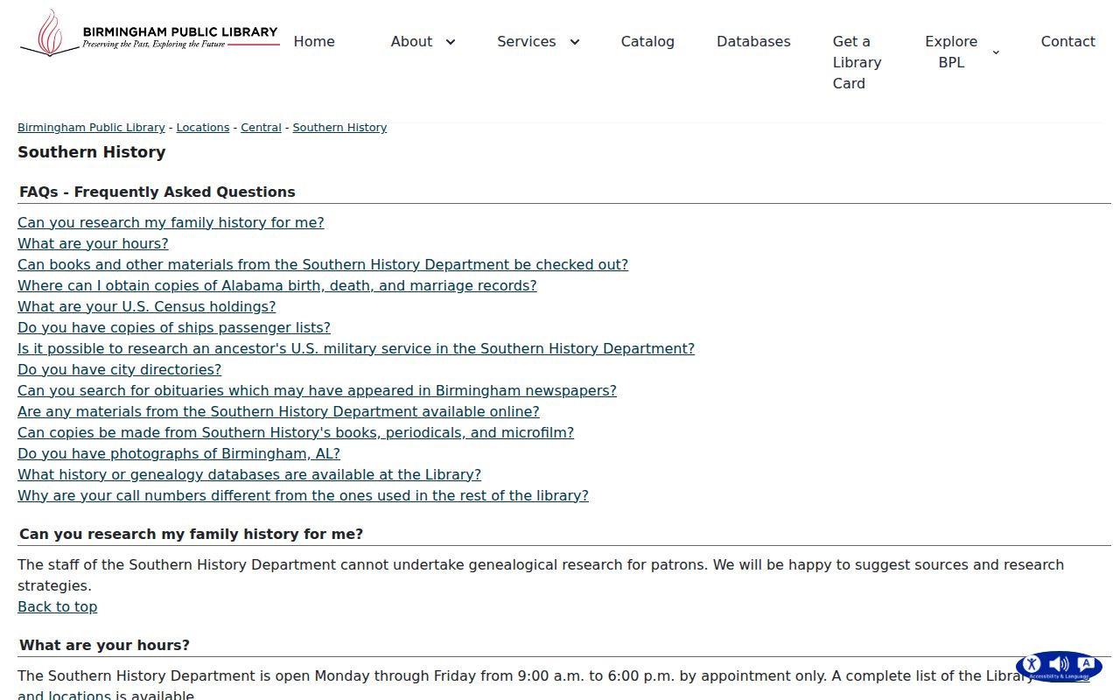This screenshot has width=1120, height=700.
Task: Follow the Southern History breadcrumb link
Action: point(339,128)
